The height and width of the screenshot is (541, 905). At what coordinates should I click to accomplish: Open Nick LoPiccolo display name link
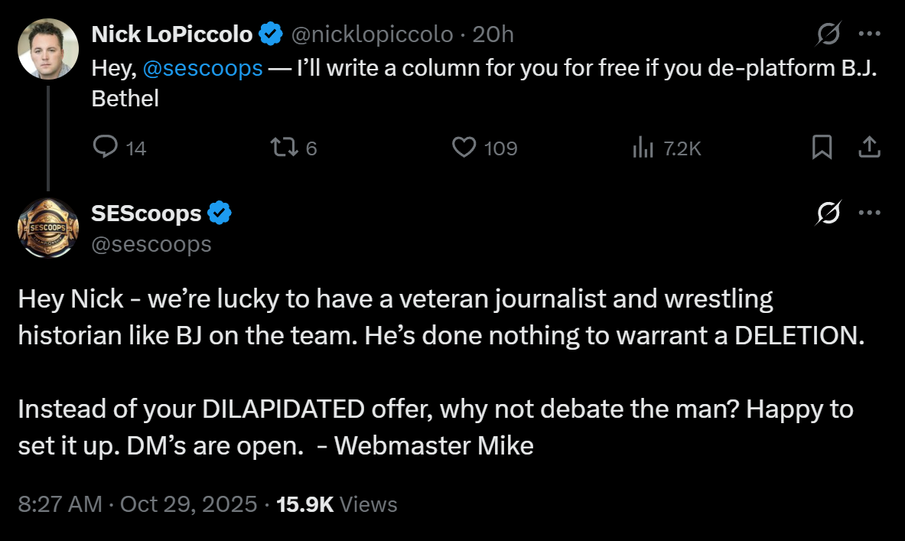(172, 34)
